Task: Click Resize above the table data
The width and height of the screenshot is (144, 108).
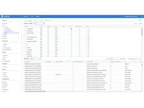Action: (141, 59)
